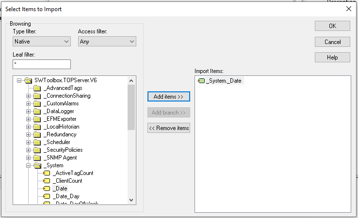
Task: Click the tree scrollbar up arrow
Action: click(131, 81)
